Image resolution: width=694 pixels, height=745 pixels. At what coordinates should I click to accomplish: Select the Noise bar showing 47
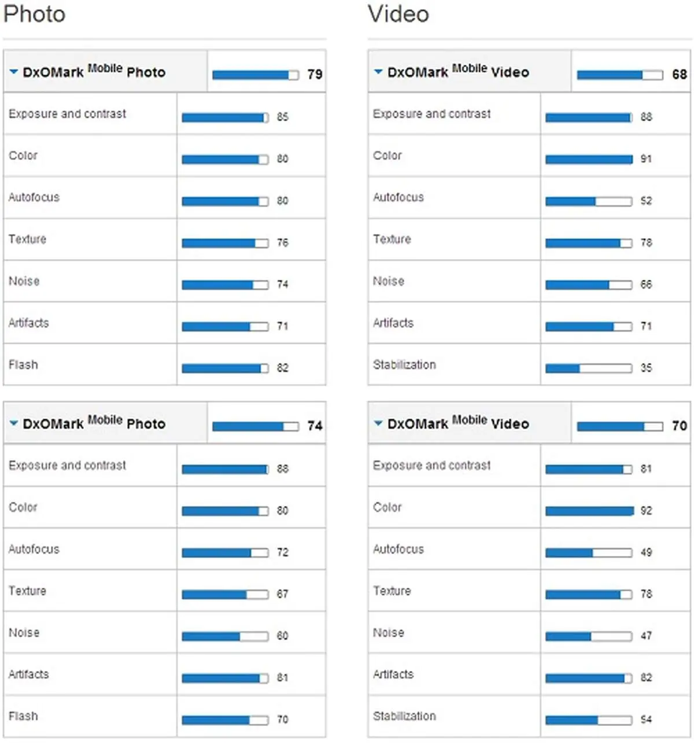pyautogui.click(x=589, y=636)
